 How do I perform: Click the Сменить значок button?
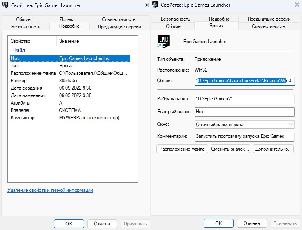[x=230, y=149]
